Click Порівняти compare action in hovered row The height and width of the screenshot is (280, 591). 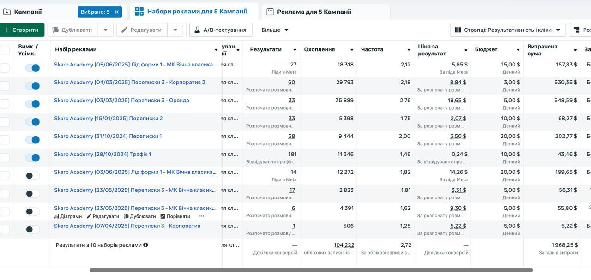(175, 216)
